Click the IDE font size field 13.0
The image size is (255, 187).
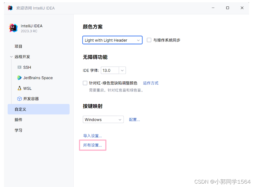(110, 70)
